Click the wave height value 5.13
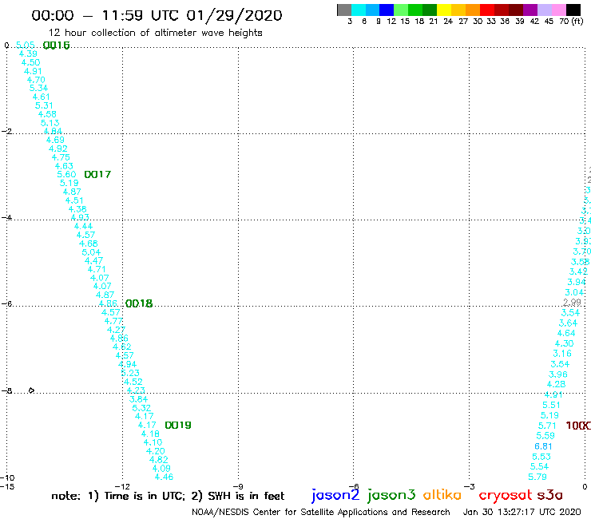This screenshot has height=519, width=591. pos(50,123)
